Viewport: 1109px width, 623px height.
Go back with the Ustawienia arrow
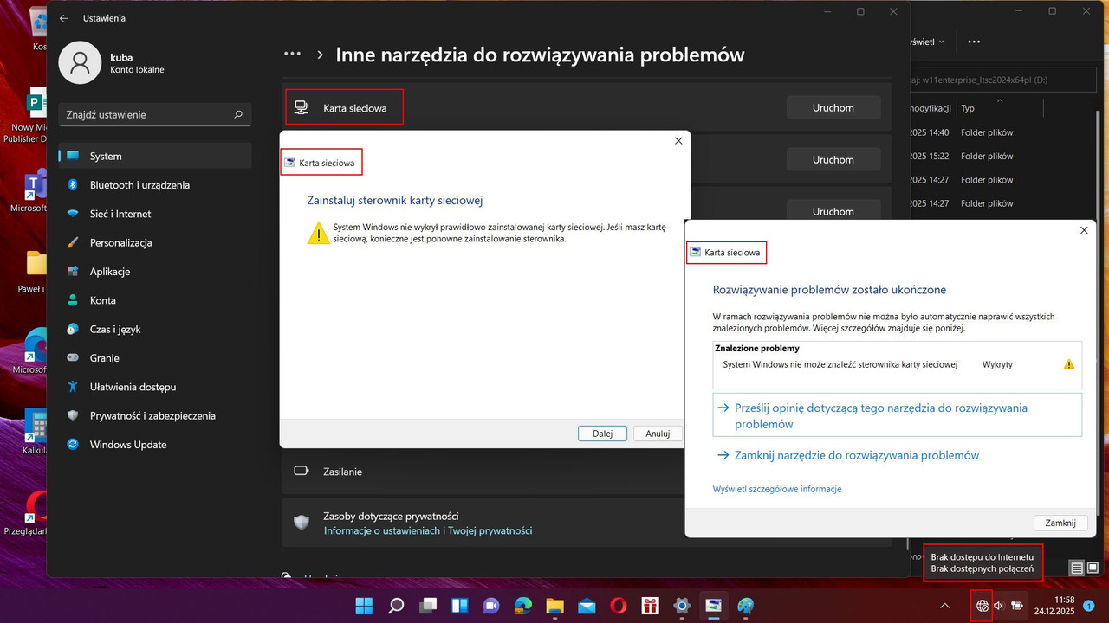[x=64, y=18]
